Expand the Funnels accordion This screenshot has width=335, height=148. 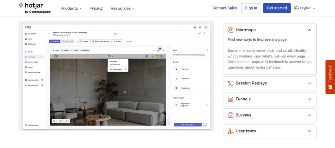tap(270, 99)
